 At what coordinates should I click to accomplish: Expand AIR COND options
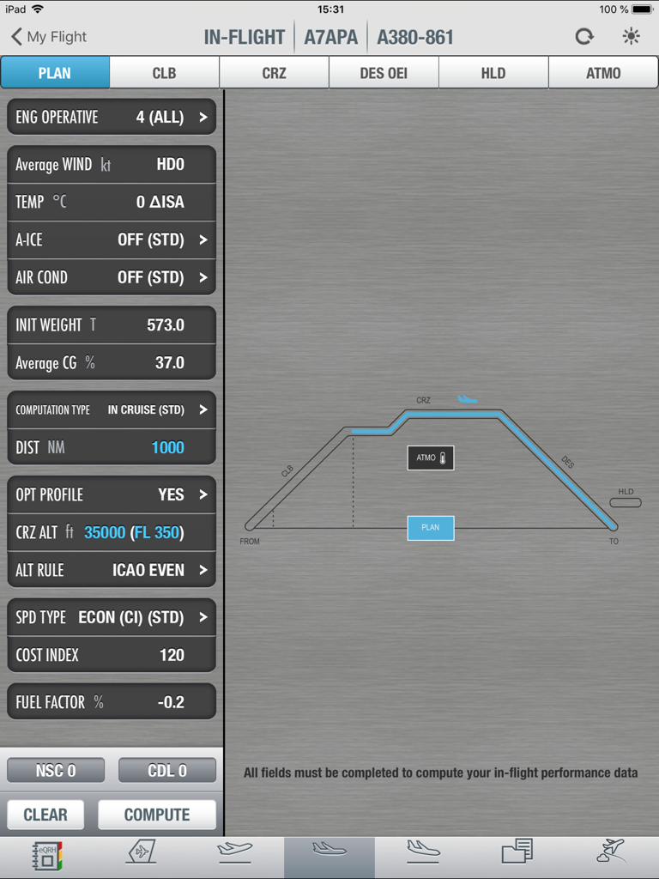(112, 277)
